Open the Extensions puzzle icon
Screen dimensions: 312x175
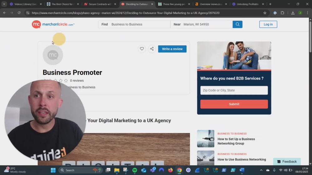(x=282, y=13)
